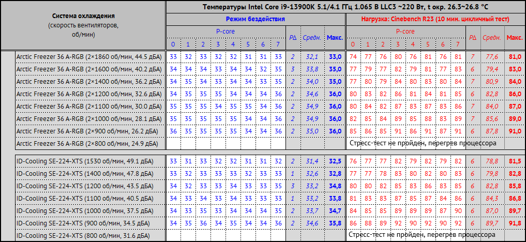Click the blue 'P-core' header

point(225,32)
